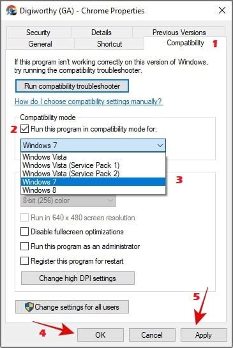Screen dimensions: 233x348
Task: Click the Chrome icon in the title bar
Action: tap(11, 10)
